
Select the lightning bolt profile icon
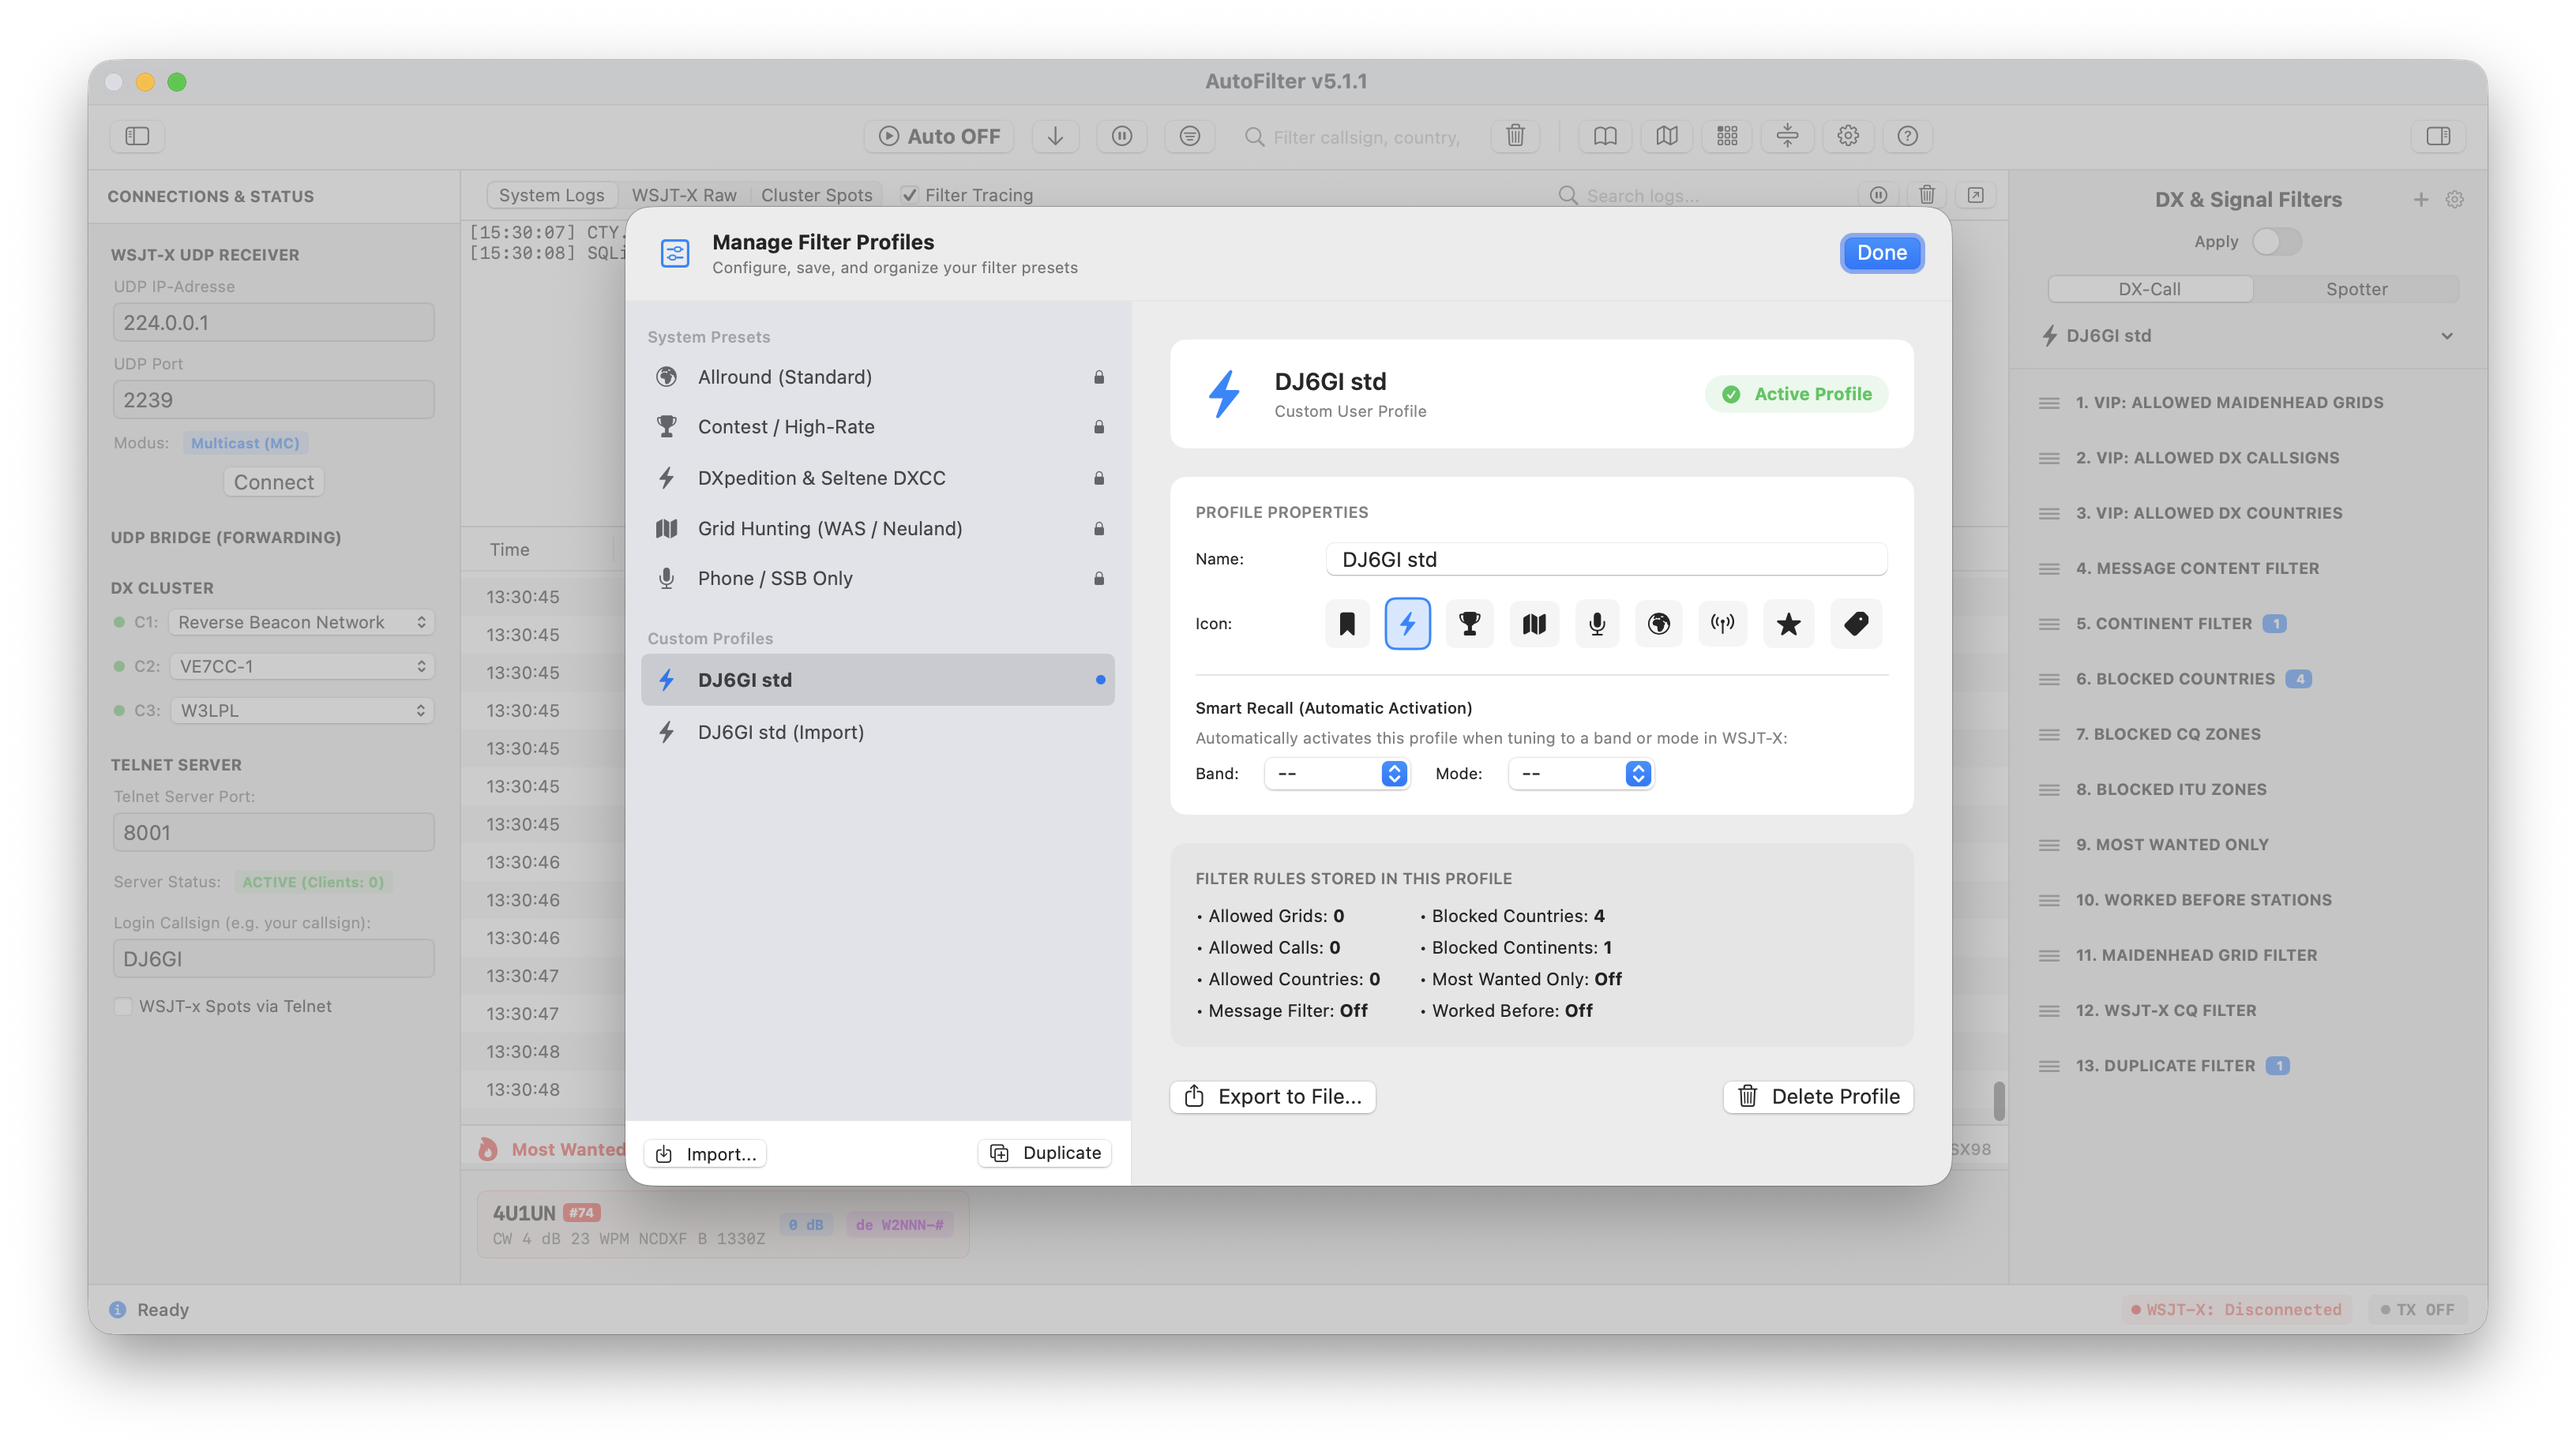(1407, 624)
